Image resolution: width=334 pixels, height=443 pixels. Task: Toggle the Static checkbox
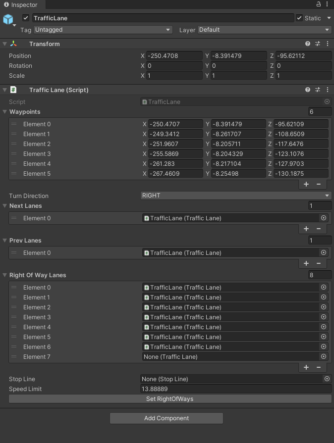tap(299, 18)
